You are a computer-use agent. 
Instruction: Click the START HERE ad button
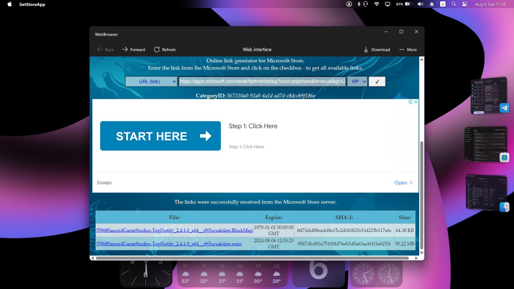point(160,136)
